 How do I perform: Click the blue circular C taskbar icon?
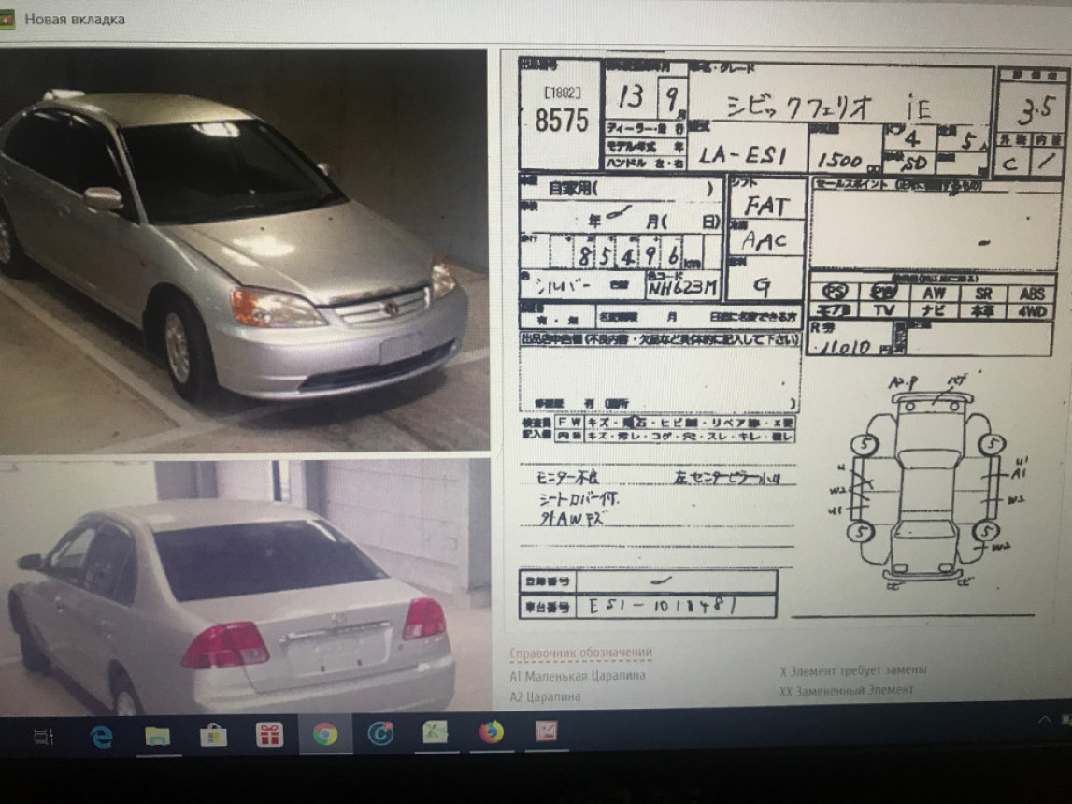pyautogui.click(x=380, y=735)
